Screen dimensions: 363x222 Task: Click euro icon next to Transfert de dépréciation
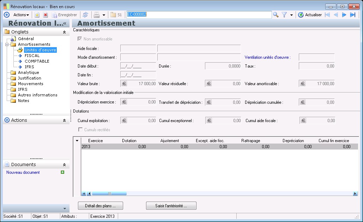[209, 102]
